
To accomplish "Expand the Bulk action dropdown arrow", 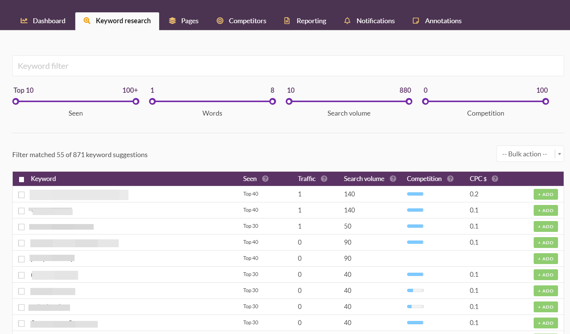I will 560,154.
